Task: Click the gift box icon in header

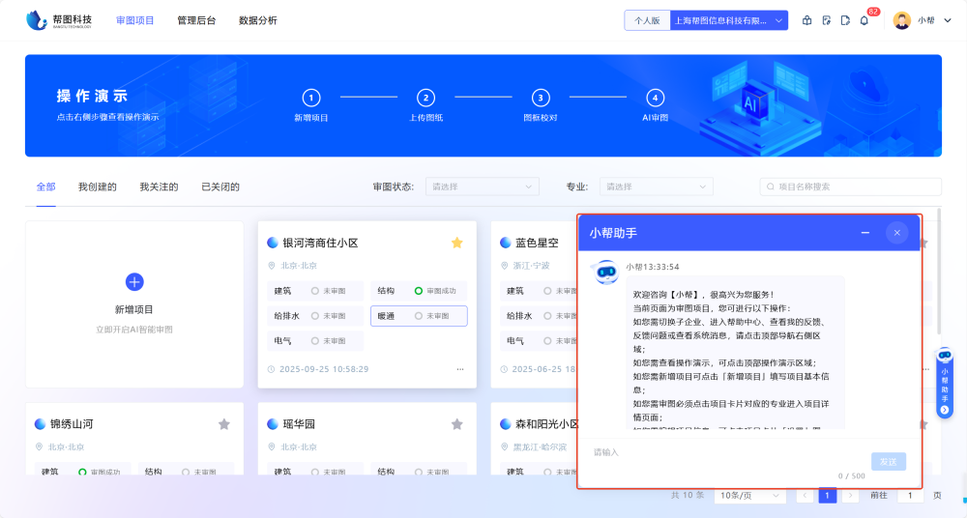Action: (x=807, y=20)
